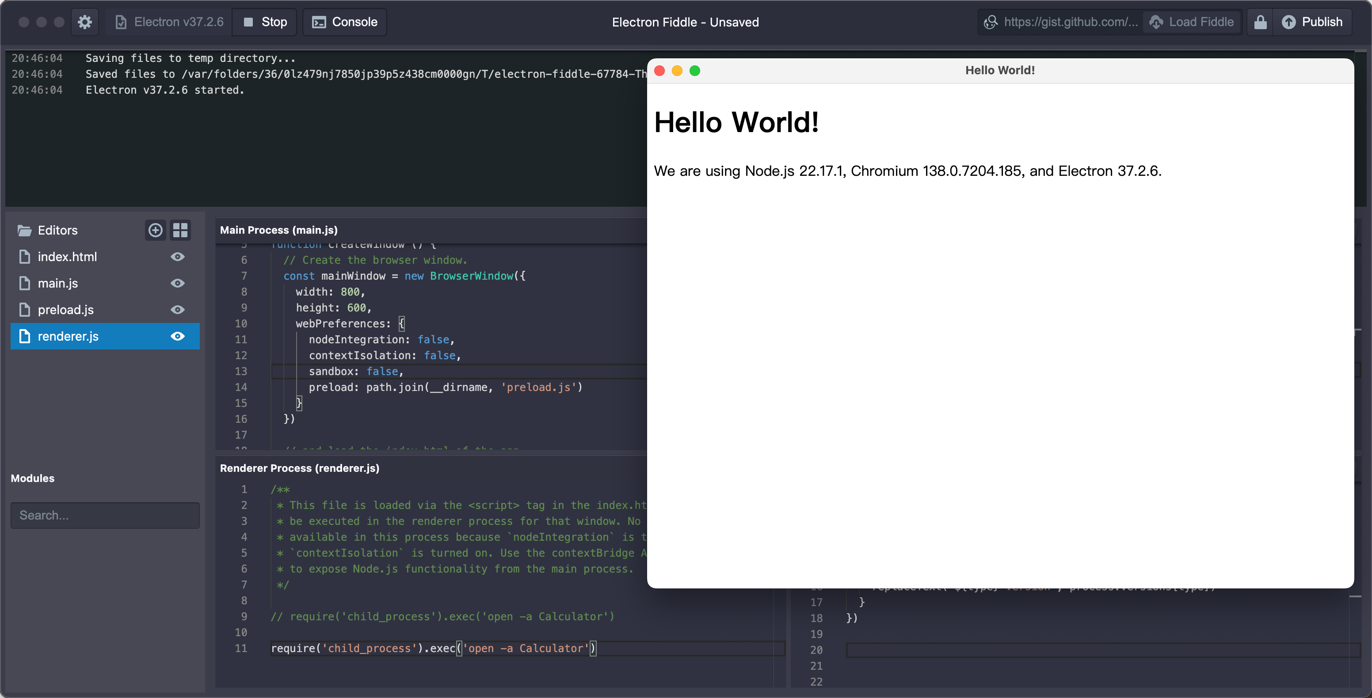This screenshot has height=698, width=1372.
Task: Focus the gist URL input field
Action: (x=1071, y=22)
